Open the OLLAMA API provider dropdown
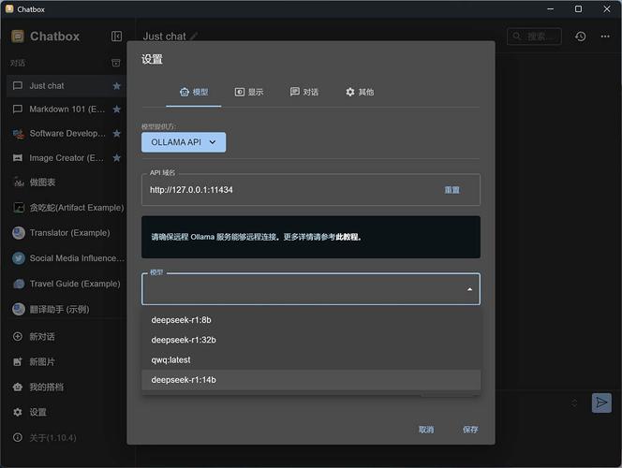 (x=184, y=142)
